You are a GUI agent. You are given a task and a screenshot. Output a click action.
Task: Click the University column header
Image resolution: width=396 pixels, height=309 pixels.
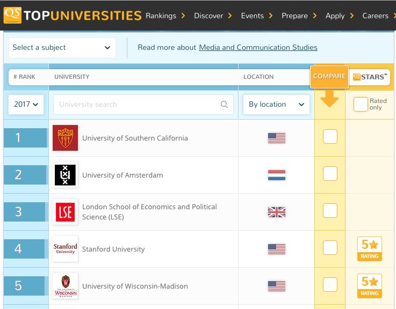point(71,77)
